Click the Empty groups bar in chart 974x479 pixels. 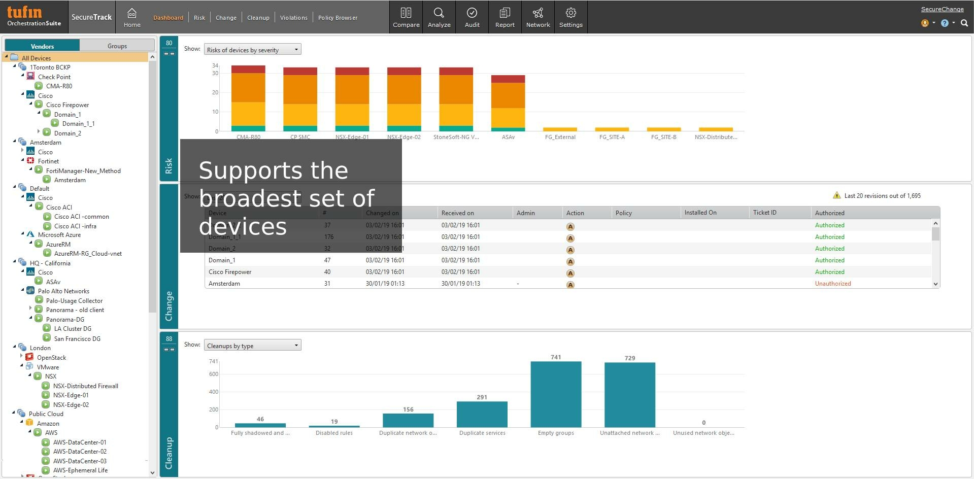click(x=556, y=394)
